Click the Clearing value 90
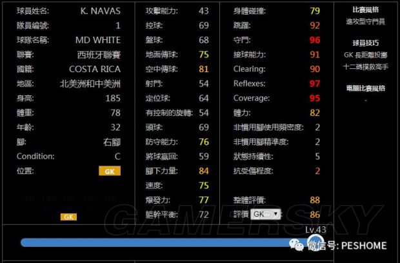 (315, 69)
